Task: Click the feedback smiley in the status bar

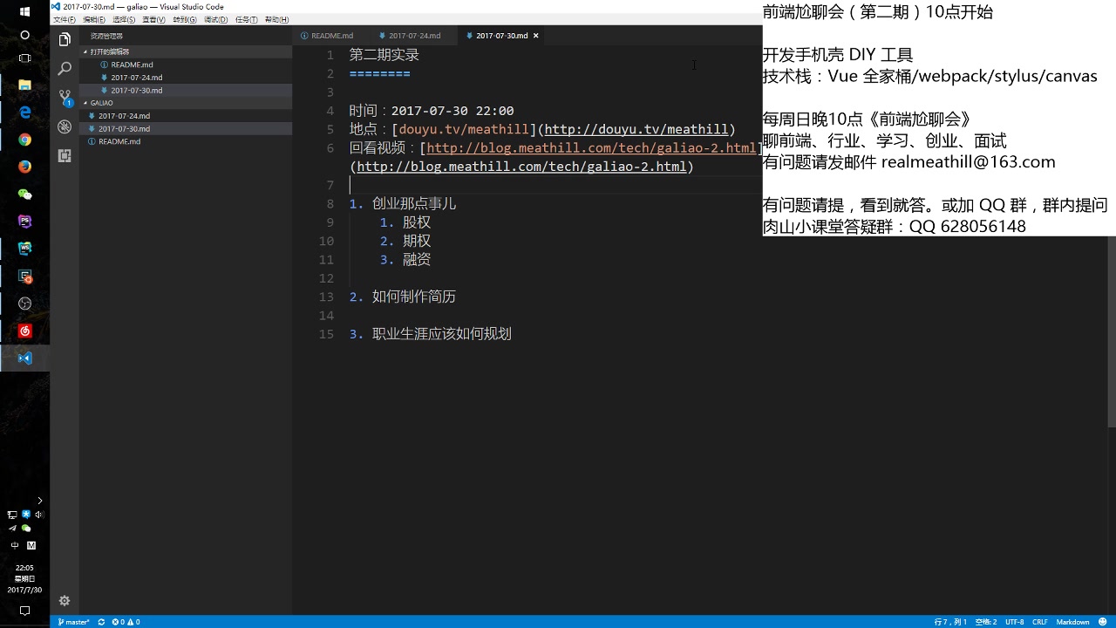Action: click(1103, 622)
